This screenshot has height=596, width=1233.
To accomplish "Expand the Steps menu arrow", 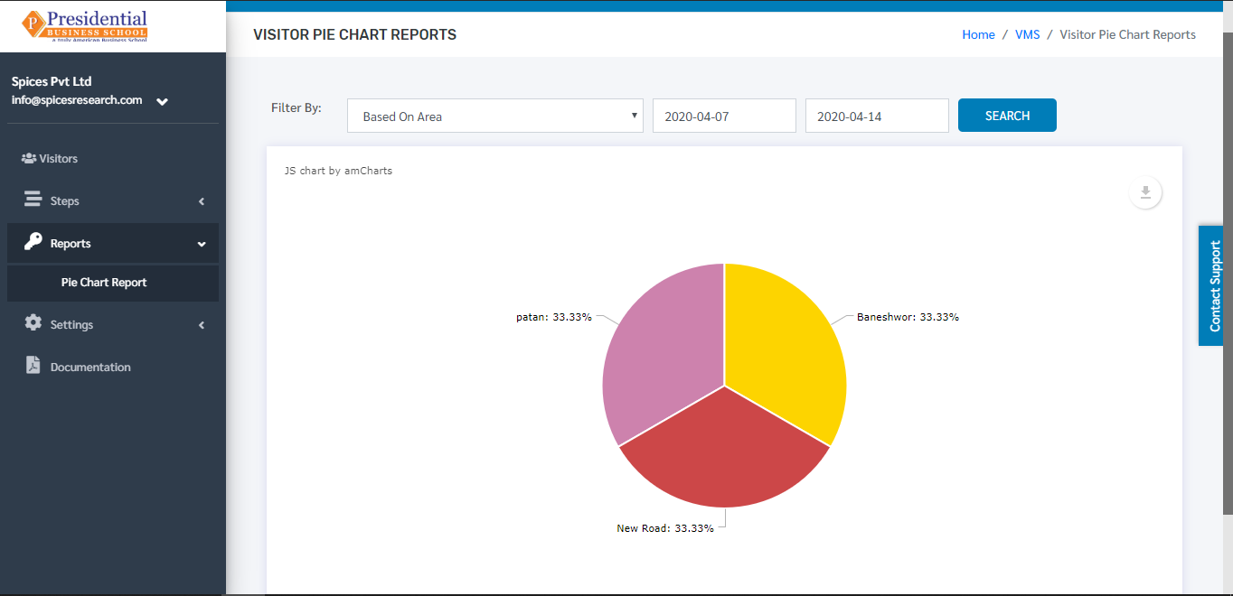I will (x=202, y=201).
